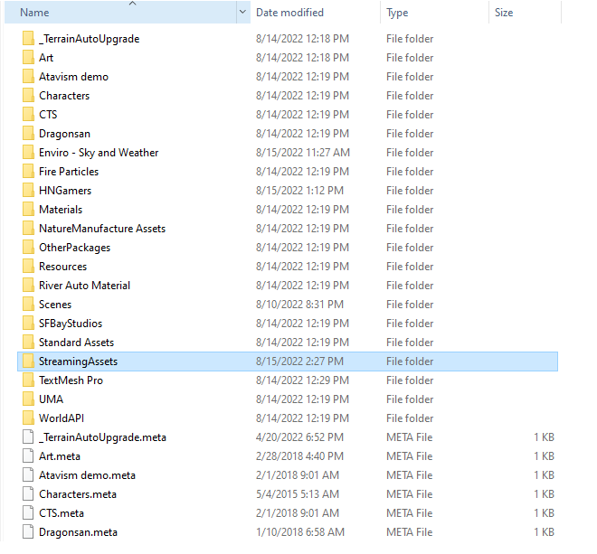Select the 'WorldAPI' folder name
The image size is (597, 554).
[x=62, y=418]
